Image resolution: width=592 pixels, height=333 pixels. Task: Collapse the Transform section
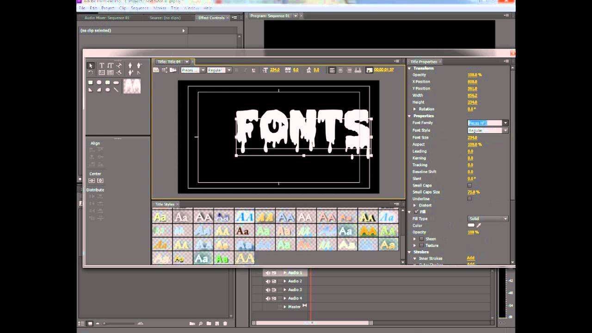tap(409, 68)
